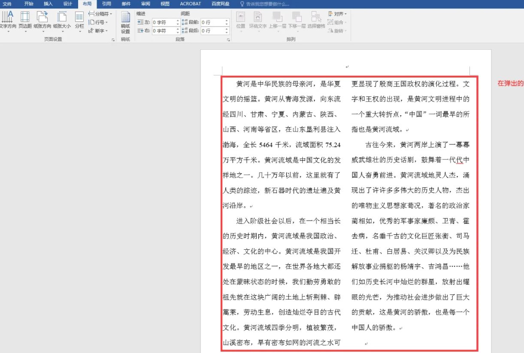The height and width of the screenshot is (353, 524).
Task: Open the 段落 dialog launcher arrow
Action: tap(228, 39)
